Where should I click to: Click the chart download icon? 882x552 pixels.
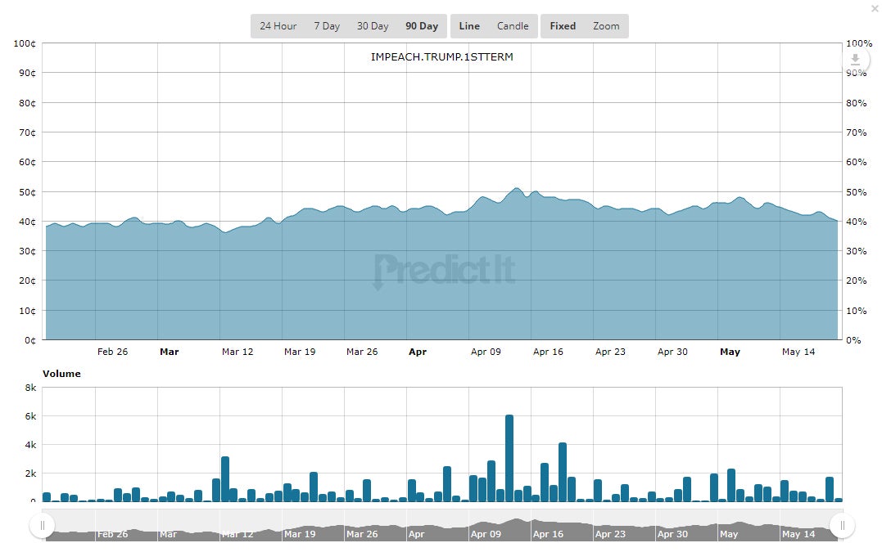[855, 59]
